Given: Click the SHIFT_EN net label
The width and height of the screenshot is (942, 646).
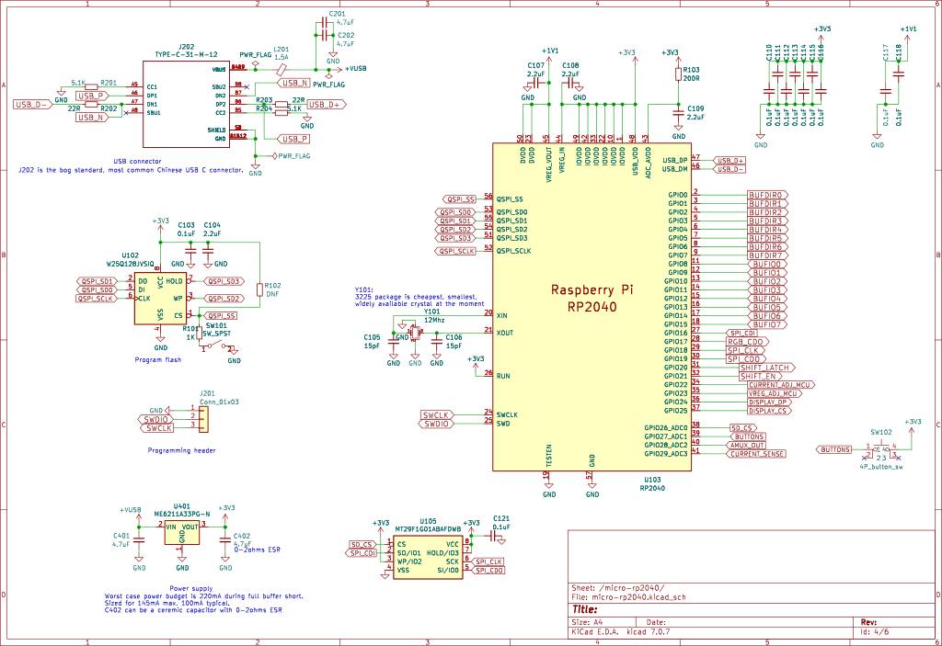Looking at the screenshot, I should click(761, 377).
